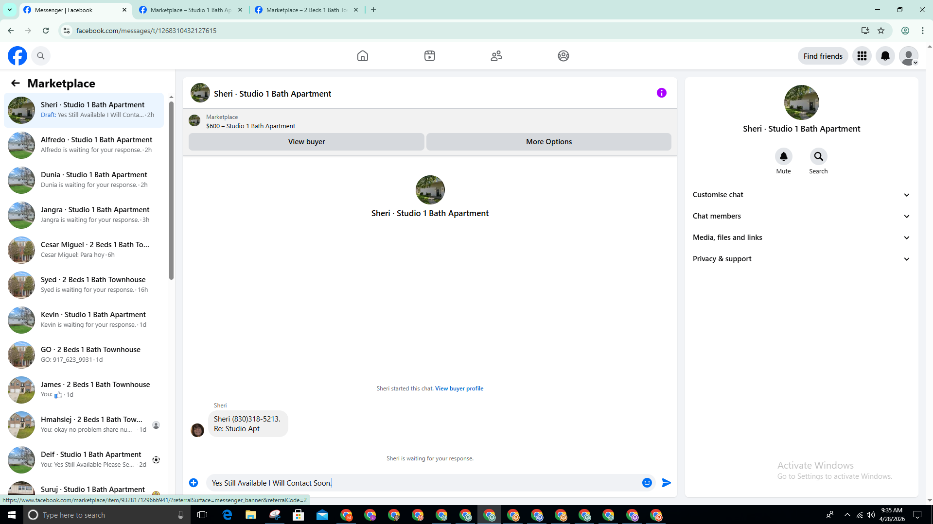Click Find friends button
This screenshot has height=524, width=933.
coord(823,56)
